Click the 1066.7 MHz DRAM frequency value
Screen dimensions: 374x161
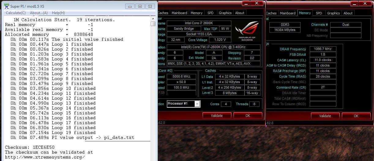tap(323, 49)
